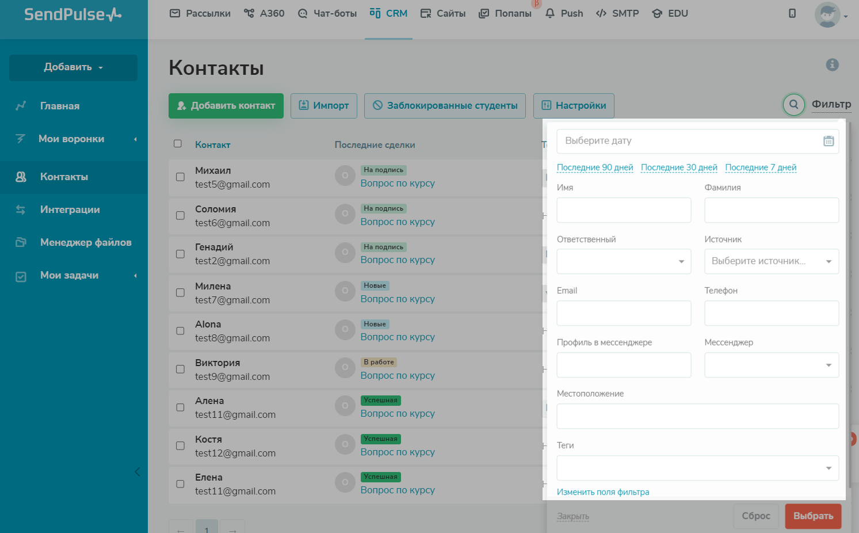Image resolution: width=859 pixels, height=533 pixels.
Task: Collapse the sidebar with the chevron arrow
Action: click(x=137, y=472)
